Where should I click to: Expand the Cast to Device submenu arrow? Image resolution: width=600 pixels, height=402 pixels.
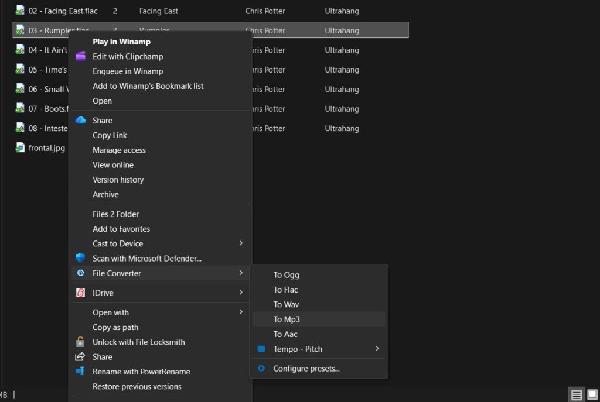[x=241, y=243]
